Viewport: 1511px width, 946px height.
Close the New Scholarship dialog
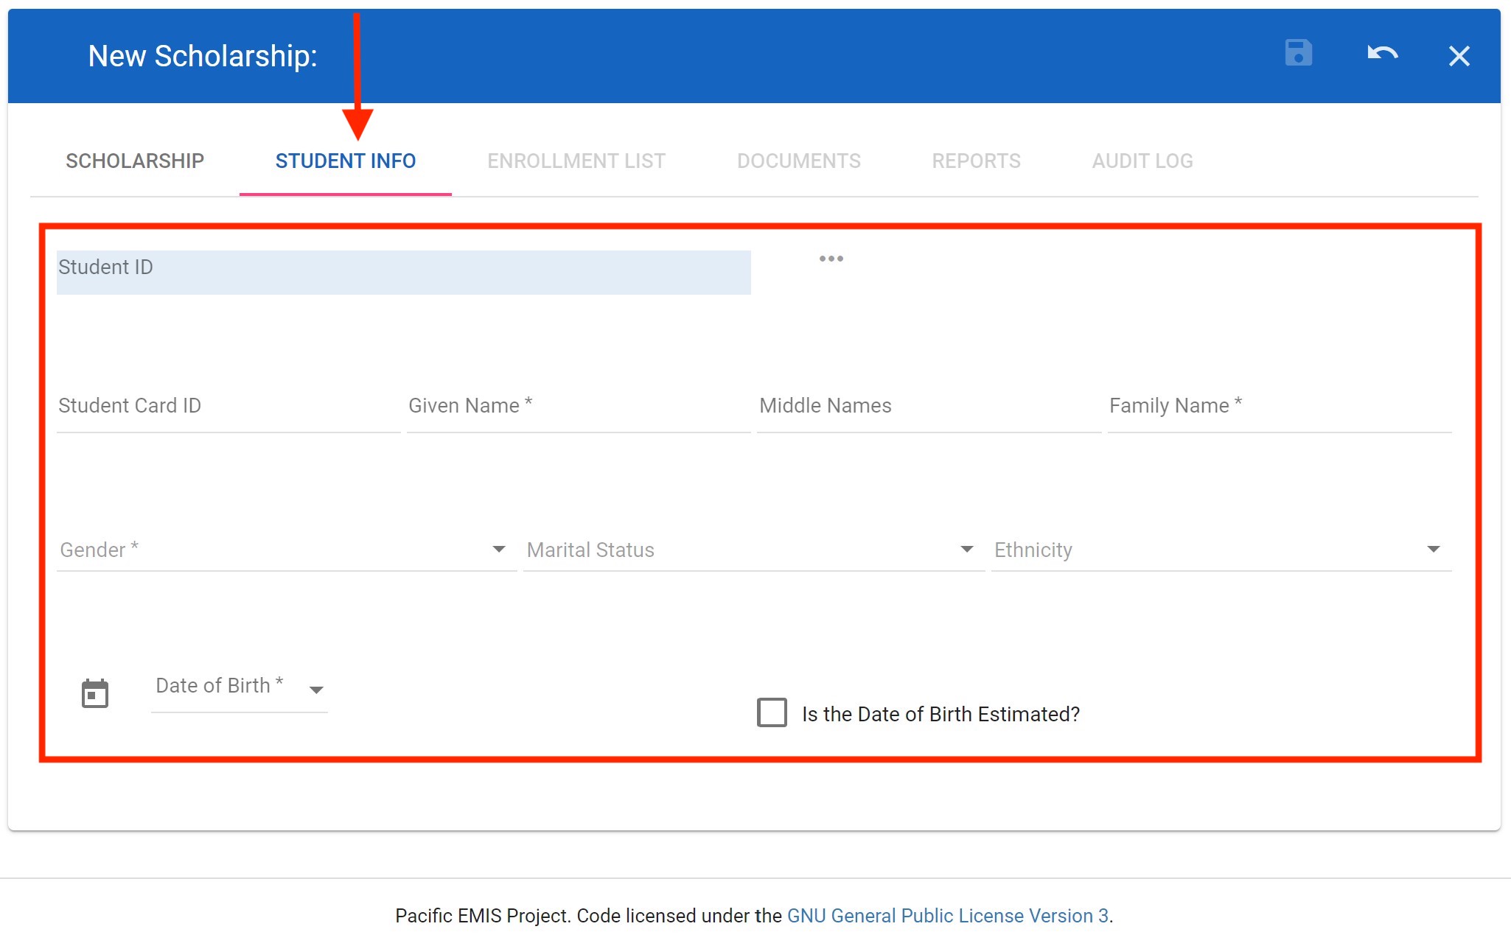(x=1459, y=56)
